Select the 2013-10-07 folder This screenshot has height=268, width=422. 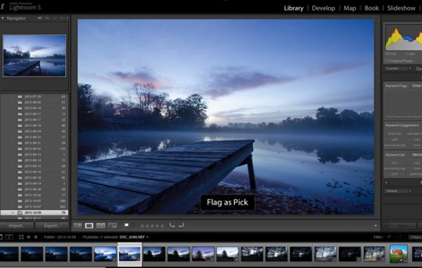click(34, 207)
